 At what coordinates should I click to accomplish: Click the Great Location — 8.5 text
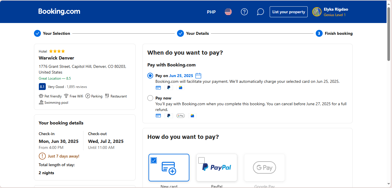(55, 78)
